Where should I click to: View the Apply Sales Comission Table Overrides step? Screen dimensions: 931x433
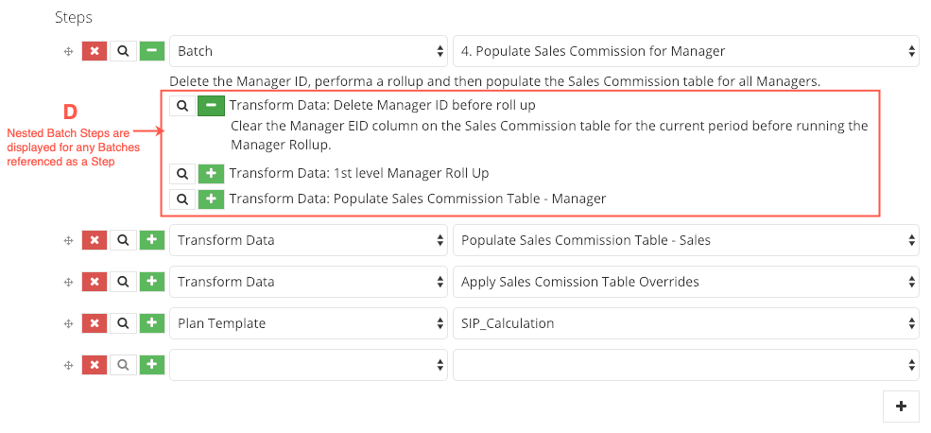point(123,282)
